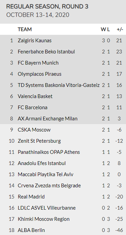Select TD Systems Baskonia Vitoria-Gasteiz row

[x=63, y=85]
